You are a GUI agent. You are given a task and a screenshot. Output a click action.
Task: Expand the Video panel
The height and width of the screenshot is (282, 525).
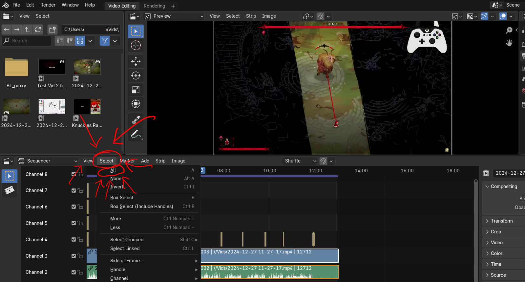click(x=504, y=243)
